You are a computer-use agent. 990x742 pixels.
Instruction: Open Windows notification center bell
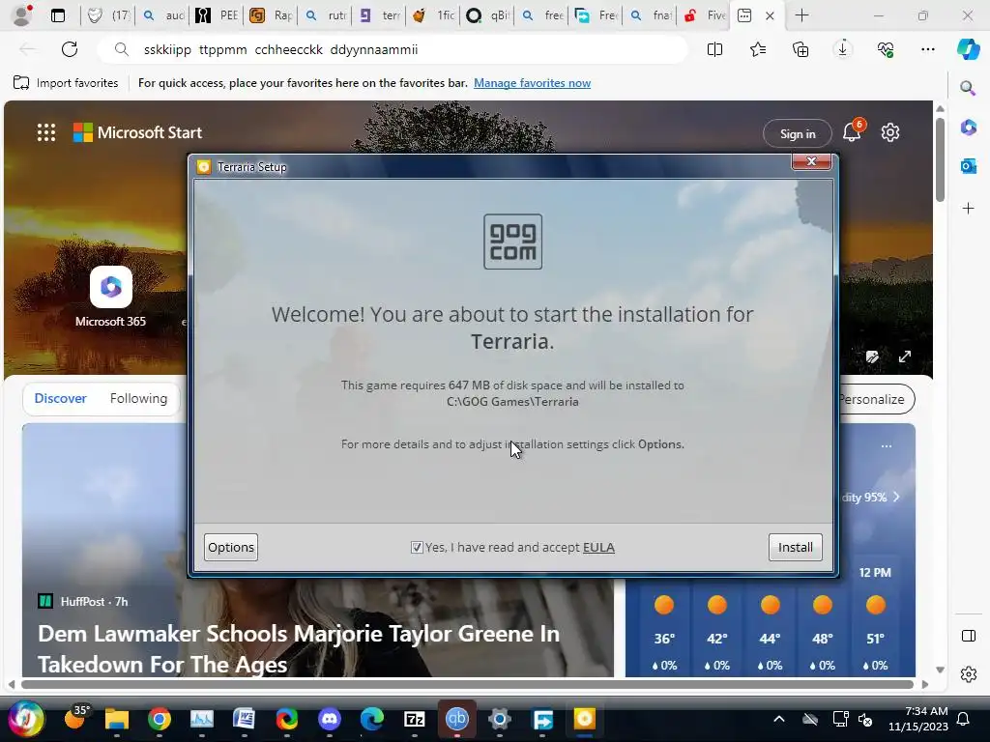click(x=964, y=719)
